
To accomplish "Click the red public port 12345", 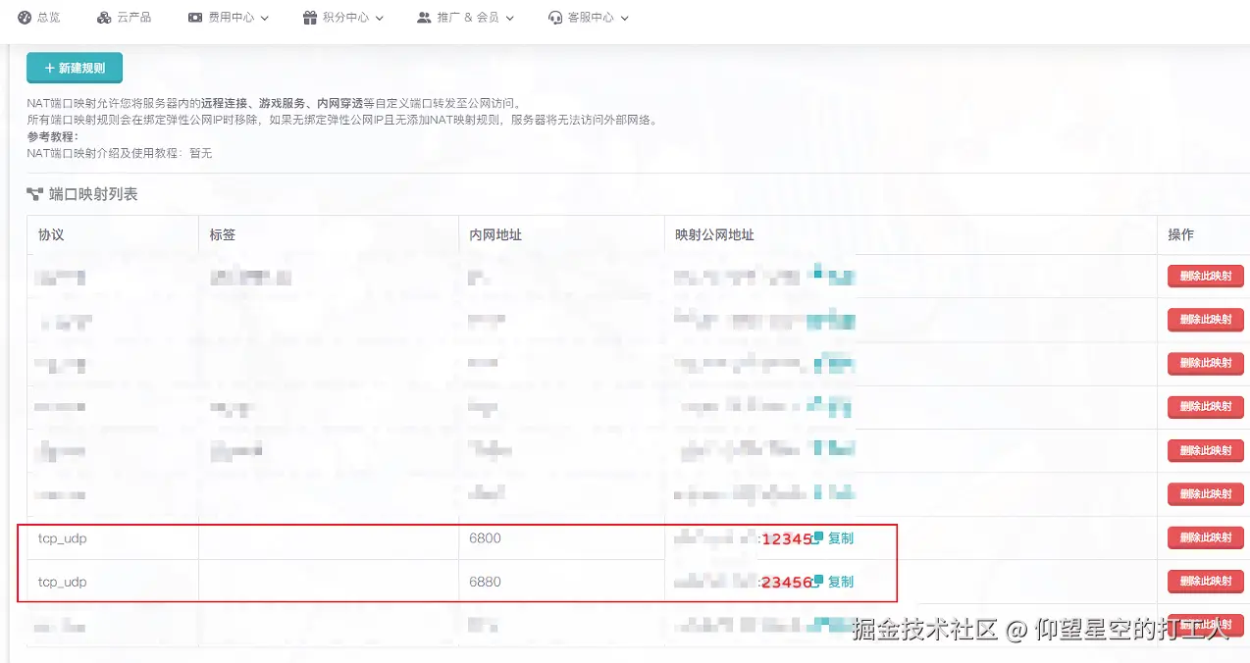I will 787,538.
